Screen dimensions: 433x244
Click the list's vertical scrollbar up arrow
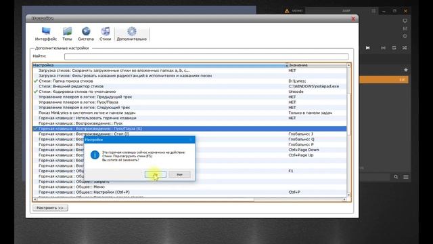coord(349,65)
